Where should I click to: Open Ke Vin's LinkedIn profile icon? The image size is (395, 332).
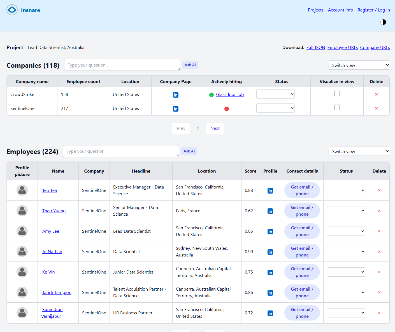coord(270,272)
